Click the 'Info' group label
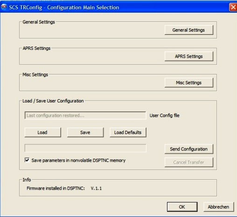The image size is (237, 217). (x=27, y=180)
